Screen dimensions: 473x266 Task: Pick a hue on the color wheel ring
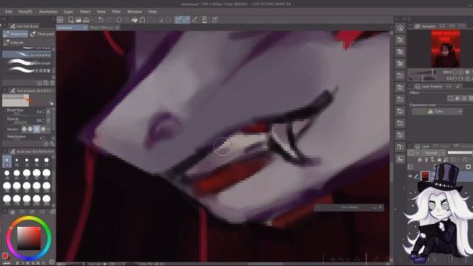(29, 238)
